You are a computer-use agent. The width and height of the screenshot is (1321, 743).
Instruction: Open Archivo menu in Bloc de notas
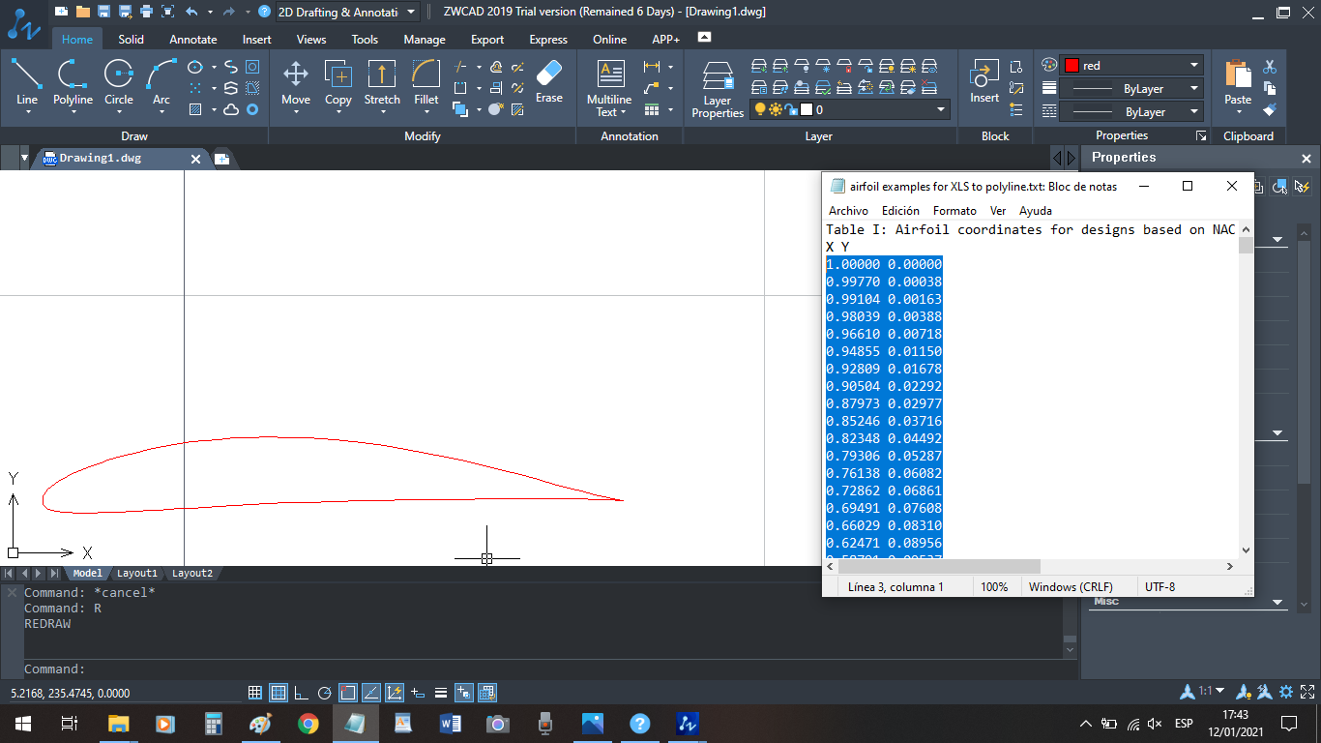coord(848,211)
